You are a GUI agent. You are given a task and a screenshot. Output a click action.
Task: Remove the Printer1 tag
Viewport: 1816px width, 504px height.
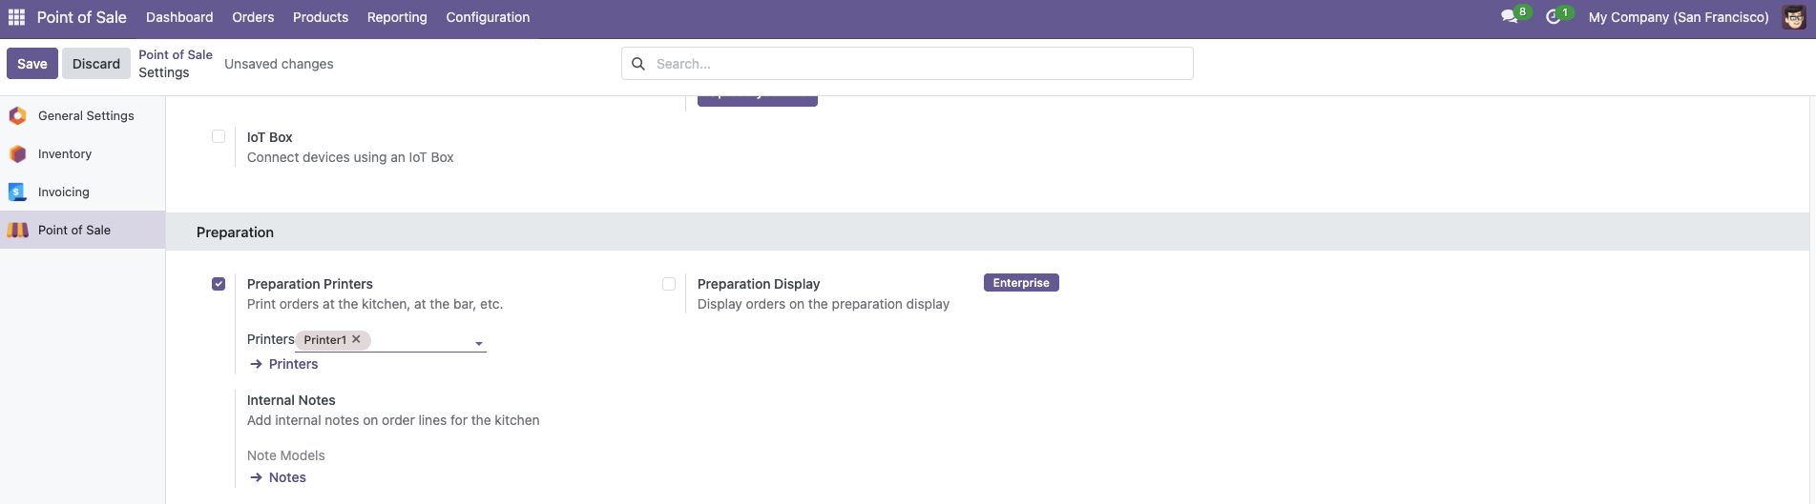pos(356,339)
